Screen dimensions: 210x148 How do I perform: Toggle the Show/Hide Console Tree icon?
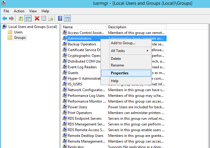[x=28, y=18]
